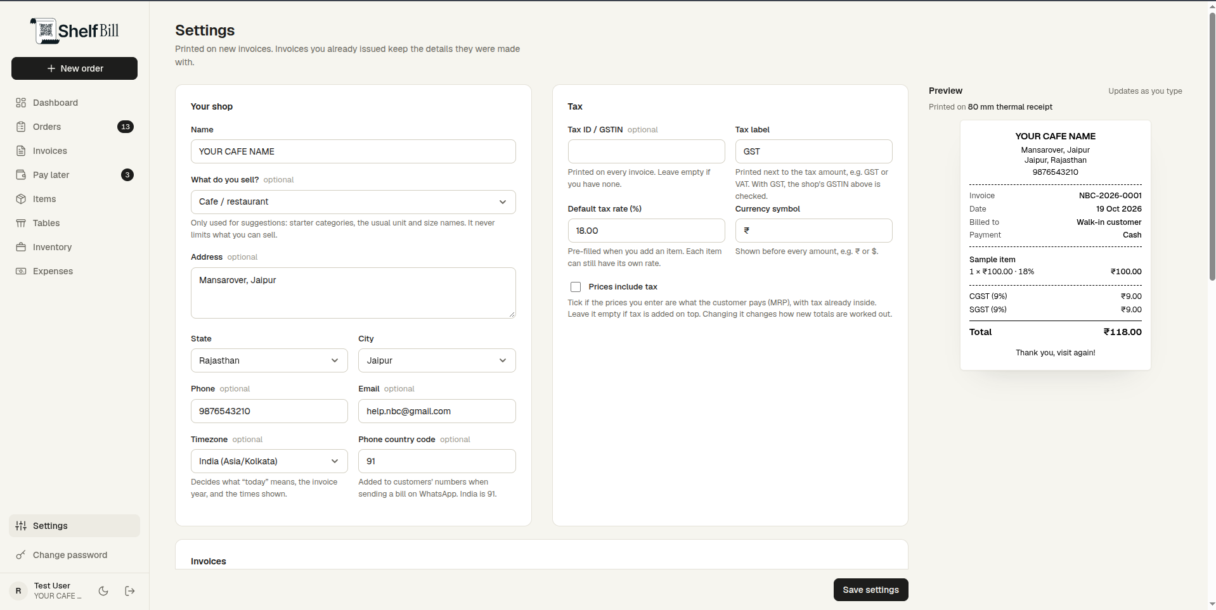Select Inventory in the sidebar
Viewport: 1216px width, 610px height.
(x=75, y=247)
